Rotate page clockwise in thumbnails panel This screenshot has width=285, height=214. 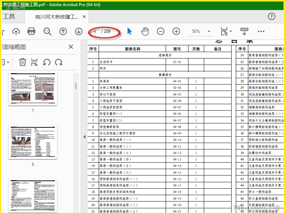pos(58,62)
